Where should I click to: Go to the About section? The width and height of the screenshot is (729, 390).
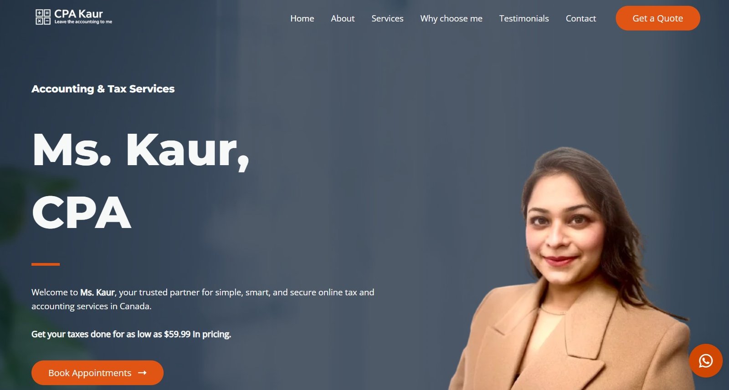tap(343, 18)
